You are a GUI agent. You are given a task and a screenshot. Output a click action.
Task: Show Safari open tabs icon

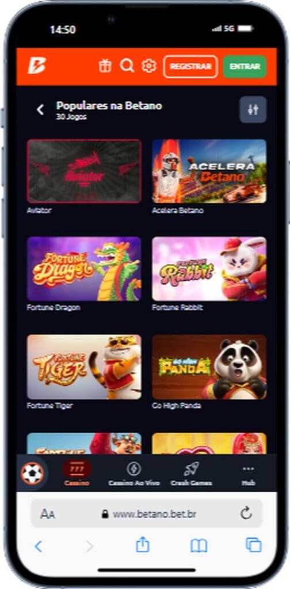coord(254,545)
